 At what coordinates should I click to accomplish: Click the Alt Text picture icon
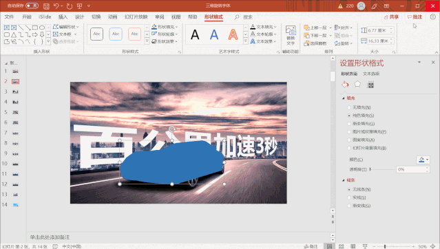(291, 35)
